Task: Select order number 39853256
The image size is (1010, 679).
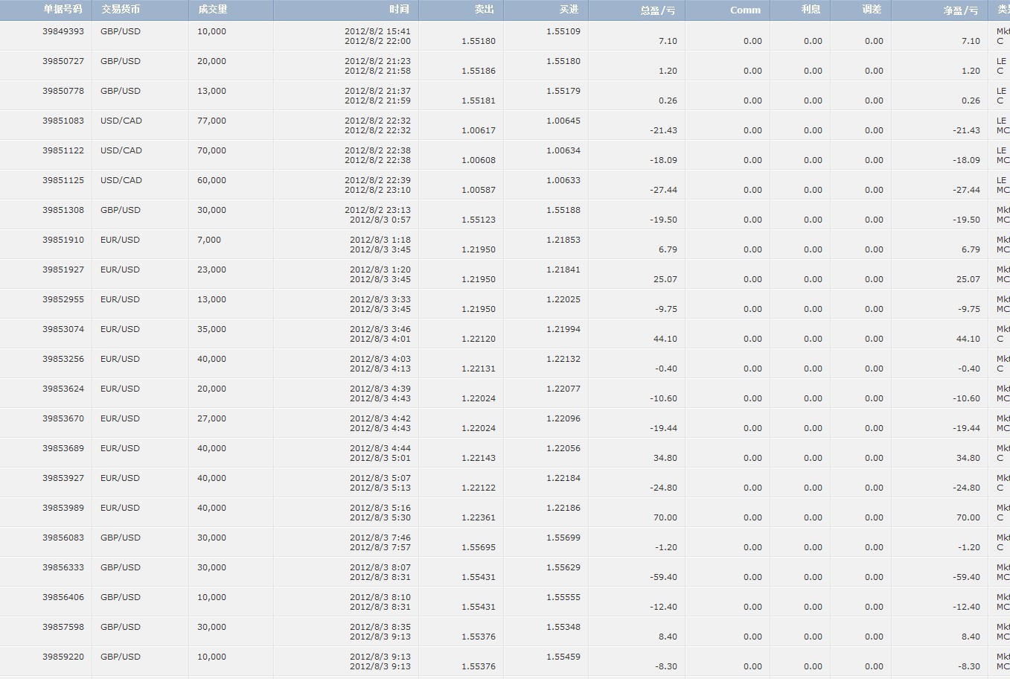Action: point(63,359)
